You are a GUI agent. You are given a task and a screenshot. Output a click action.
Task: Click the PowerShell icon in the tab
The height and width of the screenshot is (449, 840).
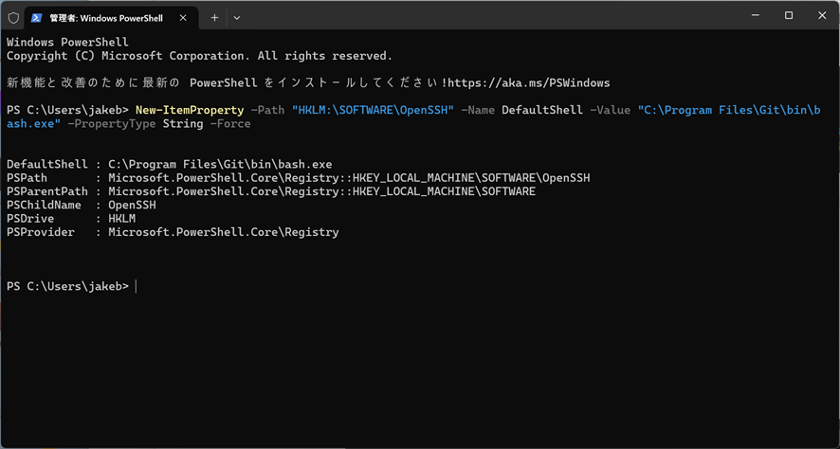[x=36, y=17]
